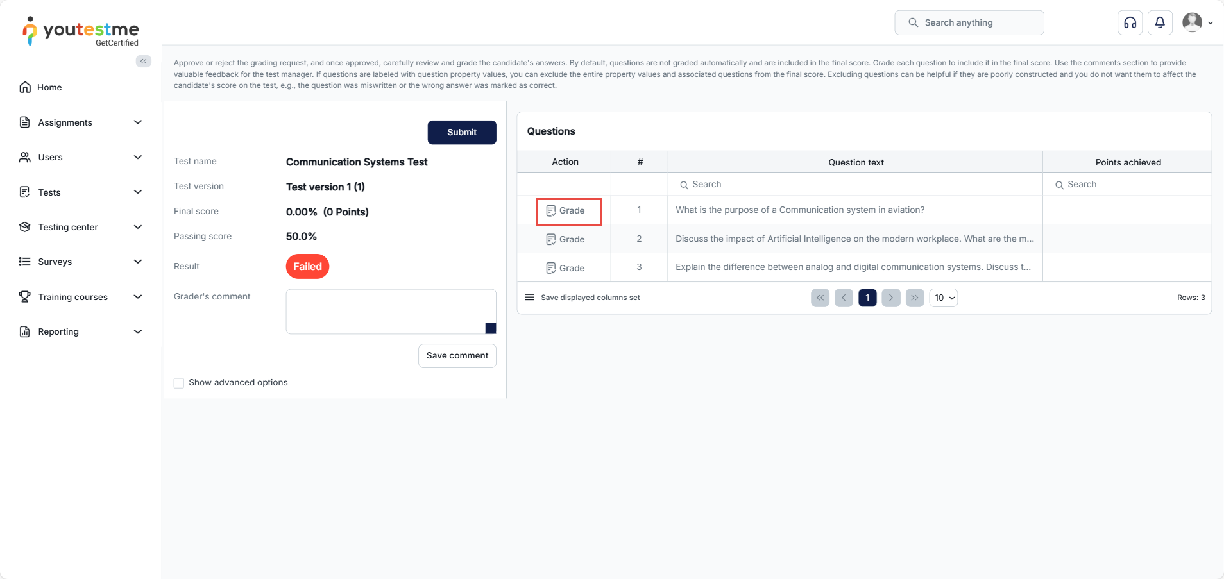The image size is (1224, 579).
Task: Open the user profile avatar menu
Action: 1196,22
